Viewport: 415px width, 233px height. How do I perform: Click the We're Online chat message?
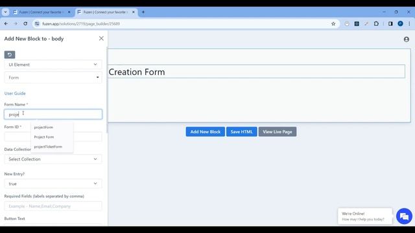(364, 216)
